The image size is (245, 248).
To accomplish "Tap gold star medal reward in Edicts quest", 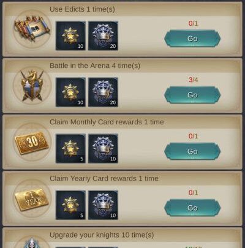I will [x=70, y=36].
